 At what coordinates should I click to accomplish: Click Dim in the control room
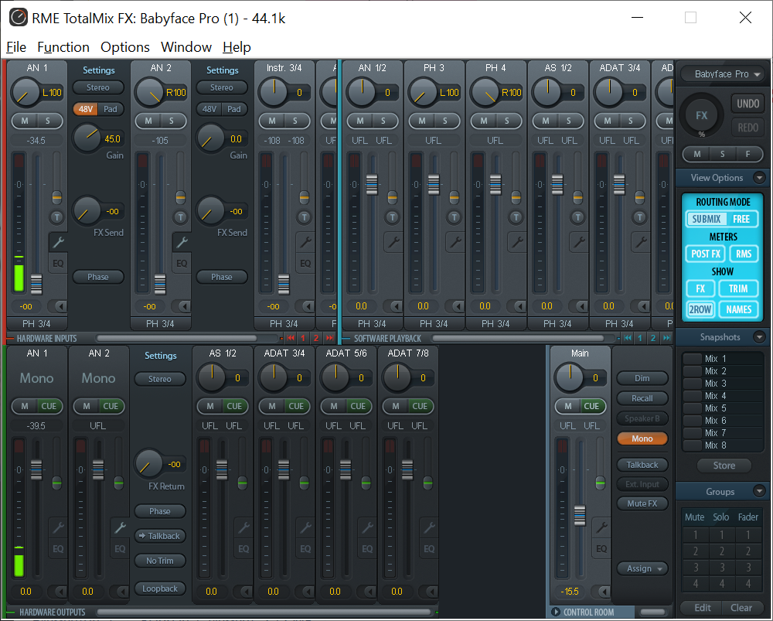(x=642, y=378)
